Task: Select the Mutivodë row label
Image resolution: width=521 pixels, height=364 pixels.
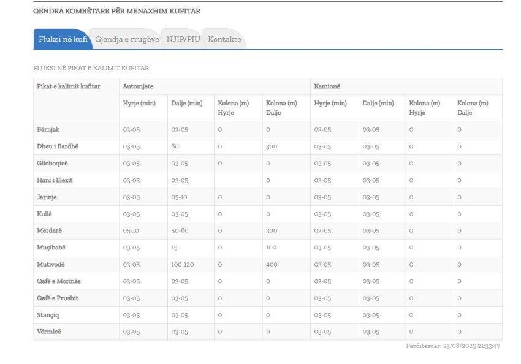Action: (x=51, y=264)
